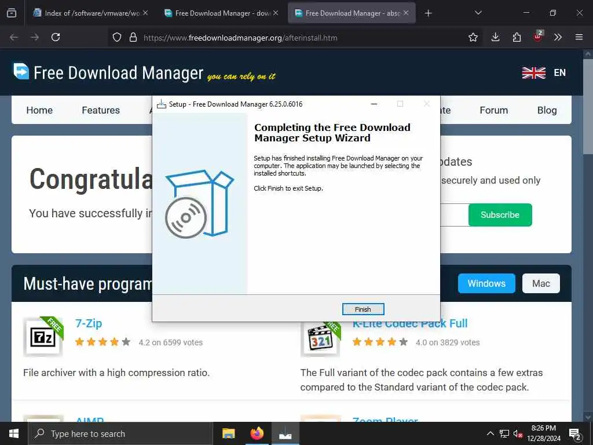Bookmark this page with the star

473,37
